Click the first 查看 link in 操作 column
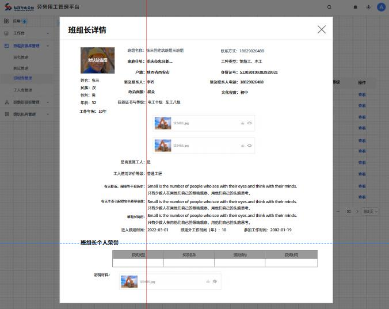Viewport: 389px width, 309px height. 362,95
